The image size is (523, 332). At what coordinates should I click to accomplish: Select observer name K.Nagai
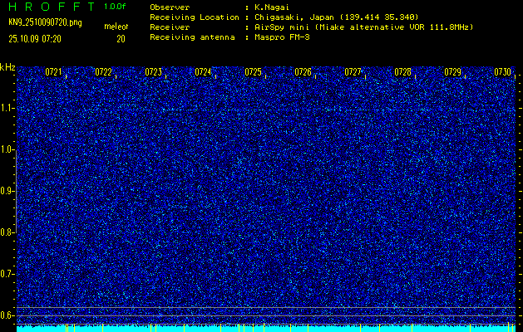point(272,7)
